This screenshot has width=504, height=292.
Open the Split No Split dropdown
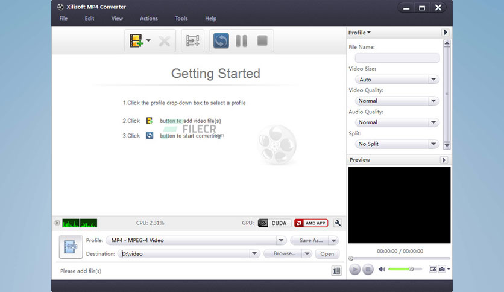click(397, 144)
